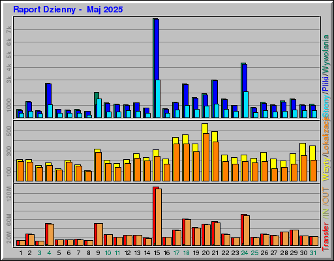Click the '4k' y-axis label
The image size is (334, 261).
[x=9, y=67]
